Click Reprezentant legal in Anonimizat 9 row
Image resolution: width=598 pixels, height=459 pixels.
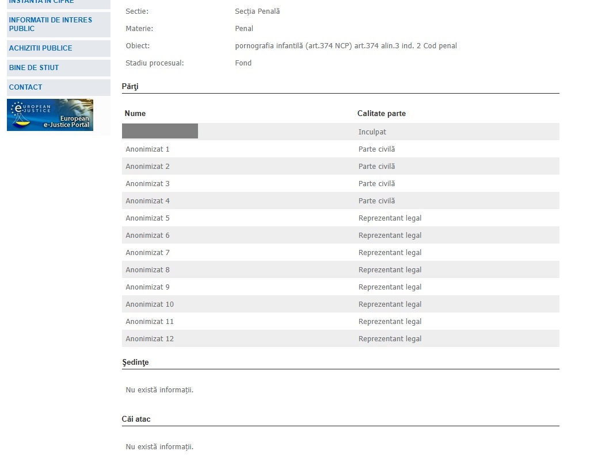(x=390, y=287)
